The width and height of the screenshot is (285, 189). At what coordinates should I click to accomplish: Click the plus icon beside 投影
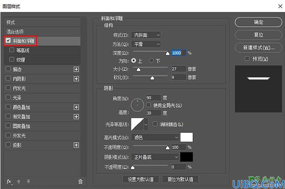(76, 145)
